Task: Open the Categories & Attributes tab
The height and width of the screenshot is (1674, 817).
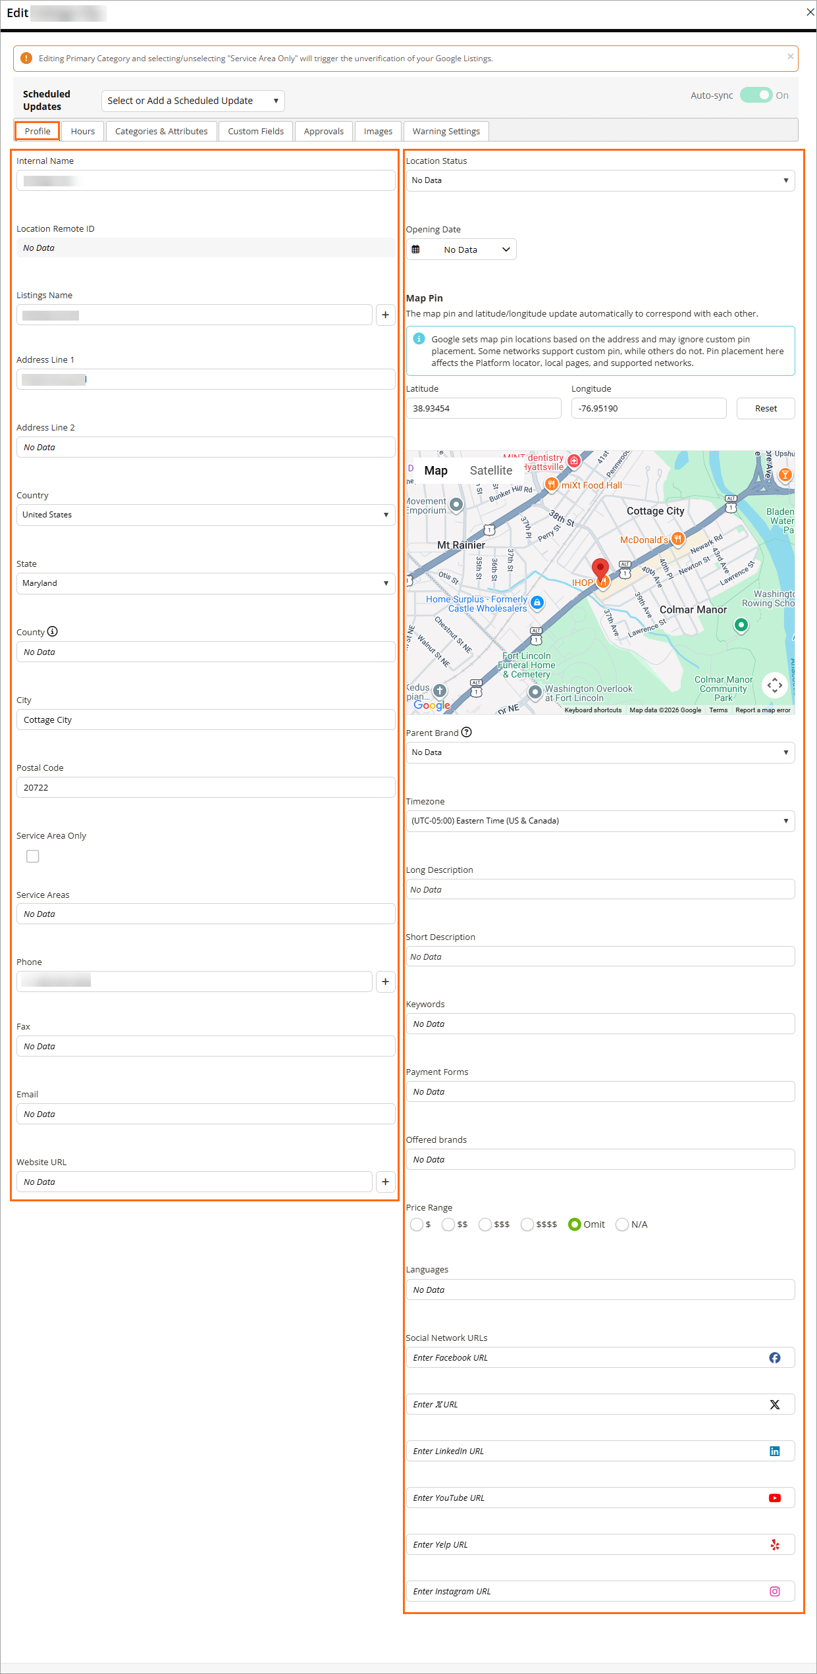Action: point(161,131)
